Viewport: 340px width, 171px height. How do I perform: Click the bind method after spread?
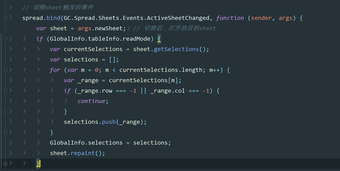tap(53, 18)
